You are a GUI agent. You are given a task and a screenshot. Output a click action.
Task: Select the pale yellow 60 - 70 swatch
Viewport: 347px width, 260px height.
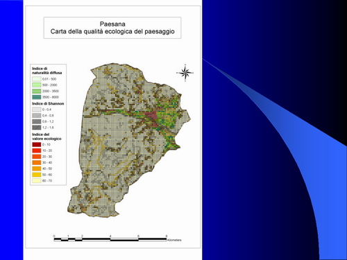click(x=37, y=181)
